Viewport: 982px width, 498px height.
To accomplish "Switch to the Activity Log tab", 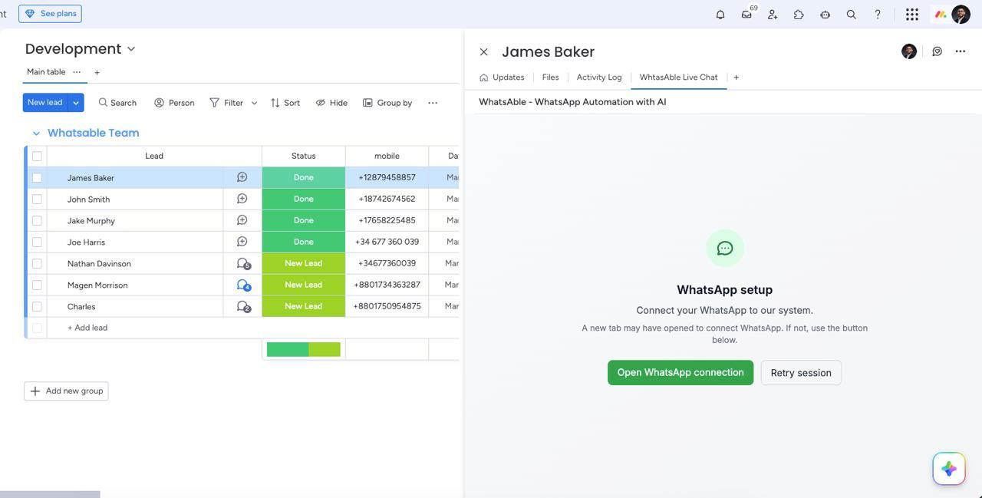I will point(599,77).
